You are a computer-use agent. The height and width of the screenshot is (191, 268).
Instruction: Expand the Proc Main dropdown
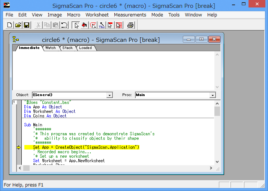[213, 95]
